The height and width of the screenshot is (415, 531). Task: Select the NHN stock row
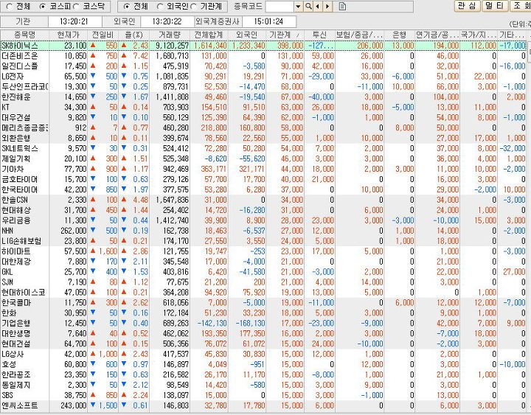pyautogui.click(x=263, y=231)
